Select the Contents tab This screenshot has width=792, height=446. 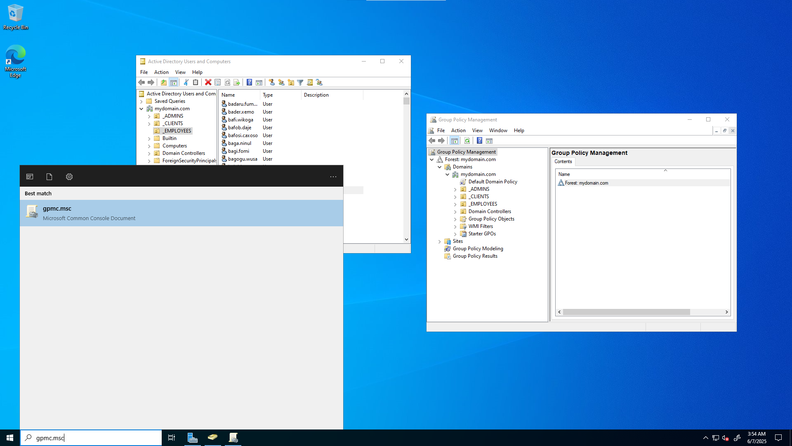click(563, 161)
